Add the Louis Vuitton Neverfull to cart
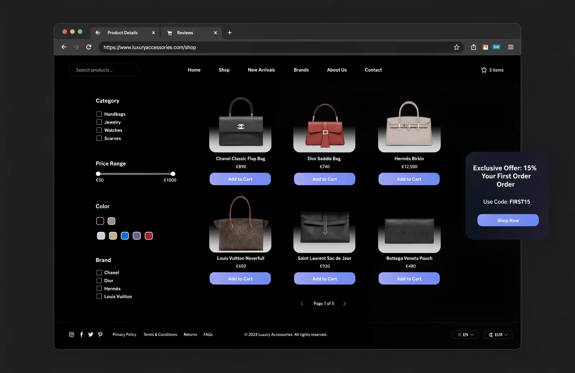This screenshot has width=575, height=373. [240, 279]
